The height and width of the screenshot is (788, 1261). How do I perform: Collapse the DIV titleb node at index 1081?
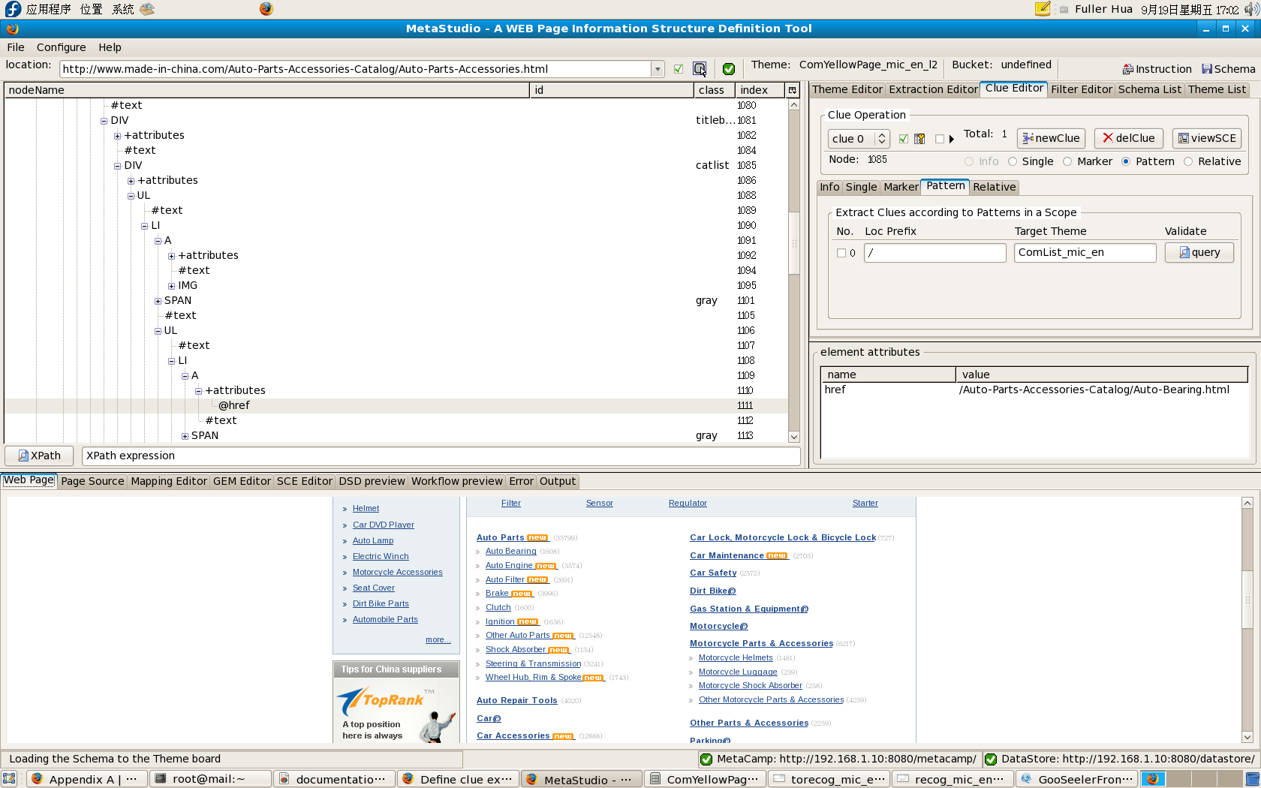click(104, 121)
